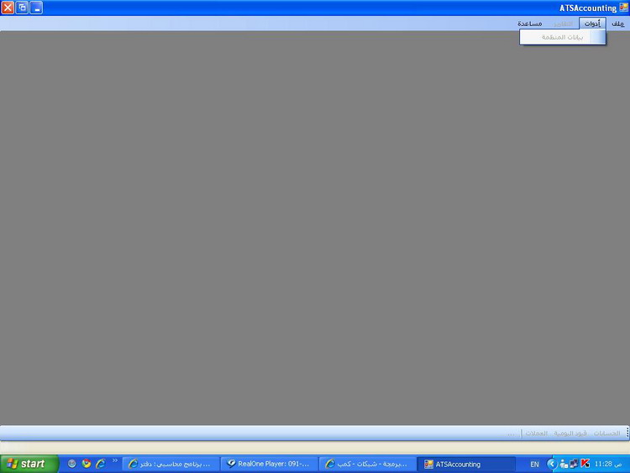The image size is (630, 473).
Task: Click قيود اليومية (Journal Entries) toolbar item
Action: click(570, 434)
